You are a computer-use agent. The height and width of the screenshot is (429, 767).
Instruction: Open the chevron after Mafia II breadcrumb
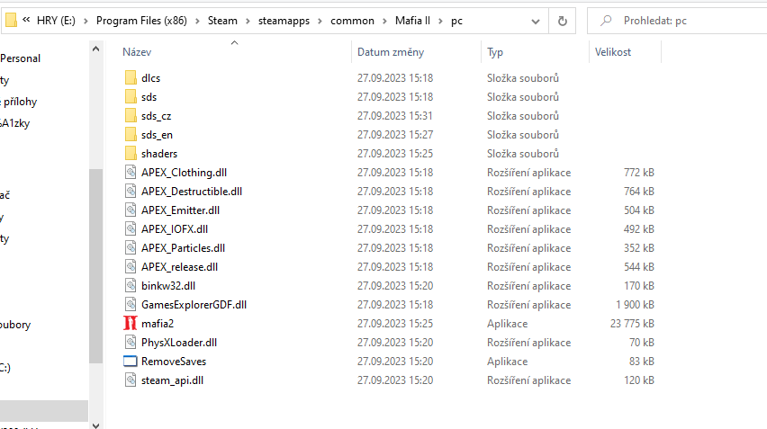coord(441,21)
